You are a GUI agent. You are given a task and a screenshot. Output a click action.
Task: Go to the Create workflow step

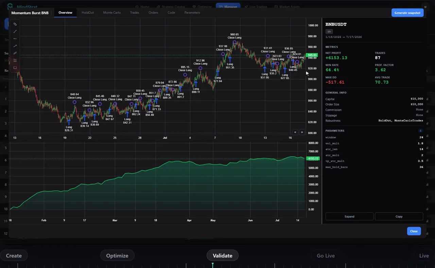click(x=14, y=255)
